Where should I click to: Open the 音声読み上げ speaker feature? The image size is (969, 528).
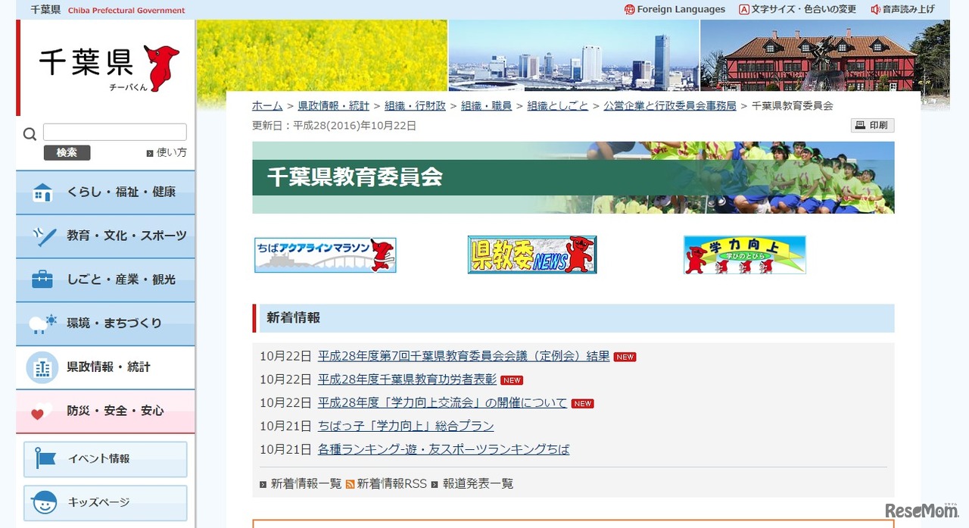(x=876, y=9)
